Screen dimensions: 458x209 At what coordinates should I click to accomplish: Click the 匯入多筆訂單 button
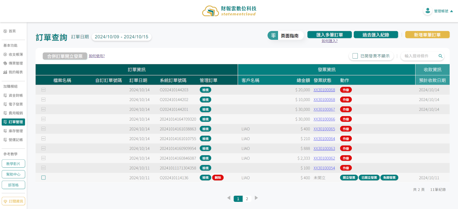coord(329,35)
